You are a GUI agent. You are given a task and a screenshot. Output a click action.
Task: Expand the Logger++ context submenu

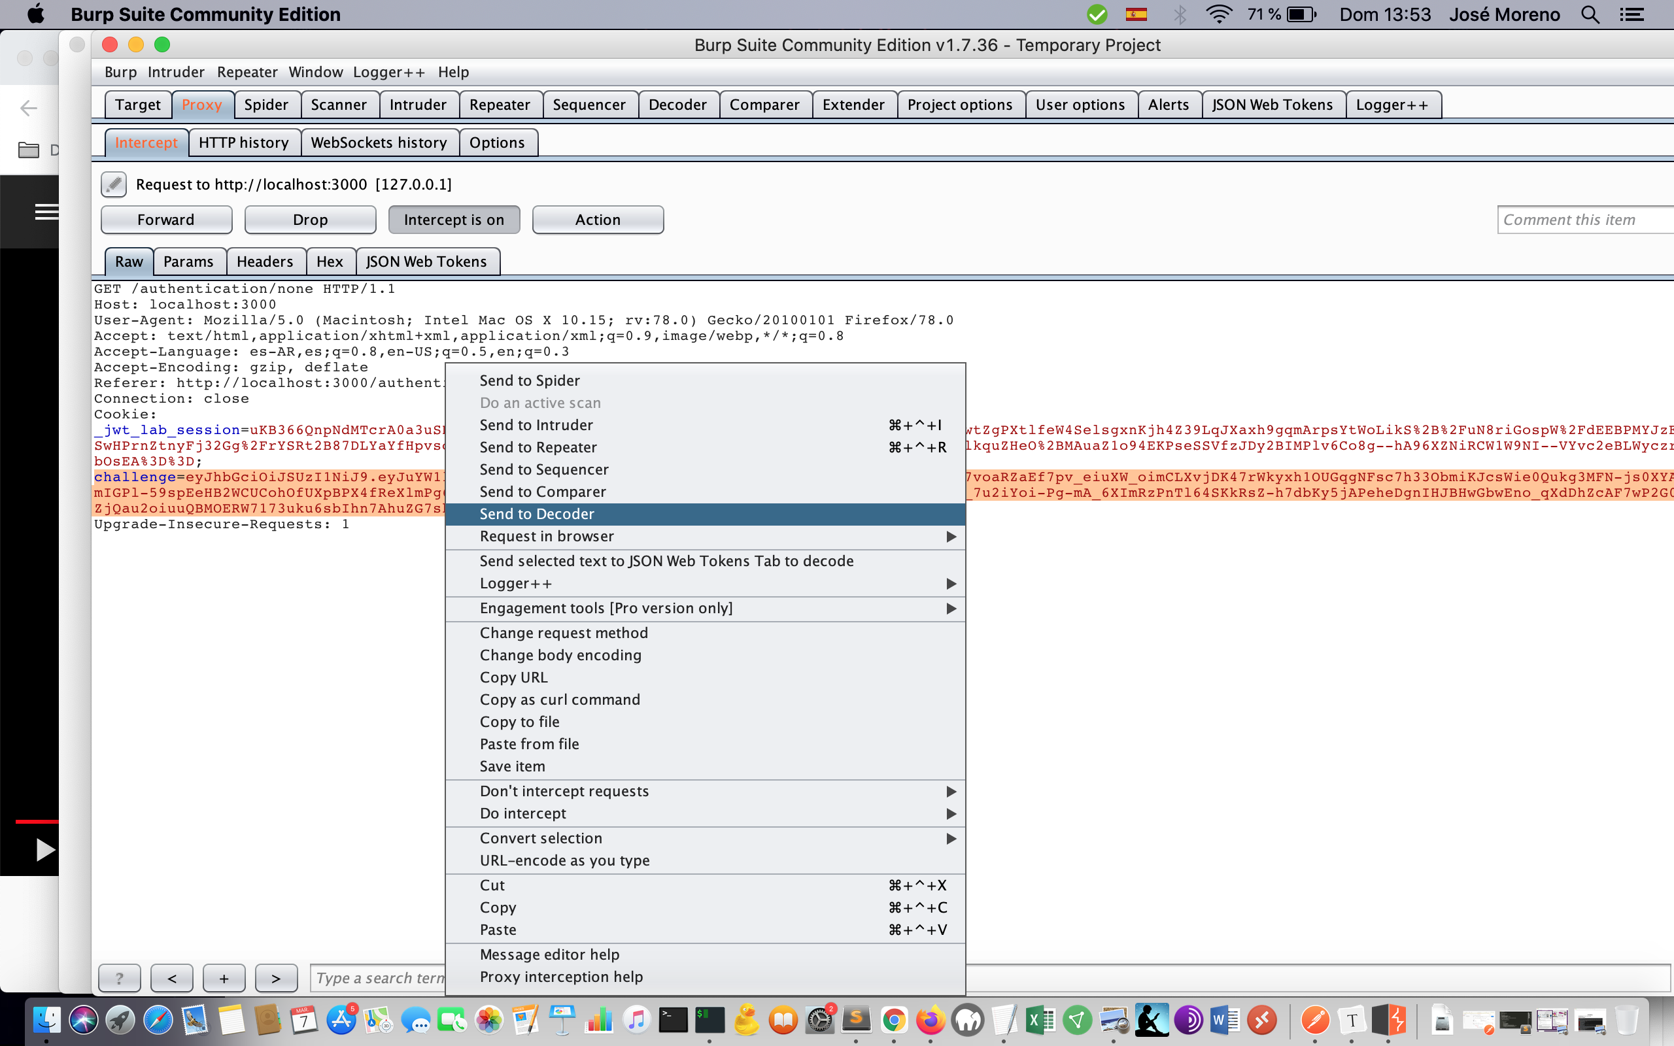[706, 583]
